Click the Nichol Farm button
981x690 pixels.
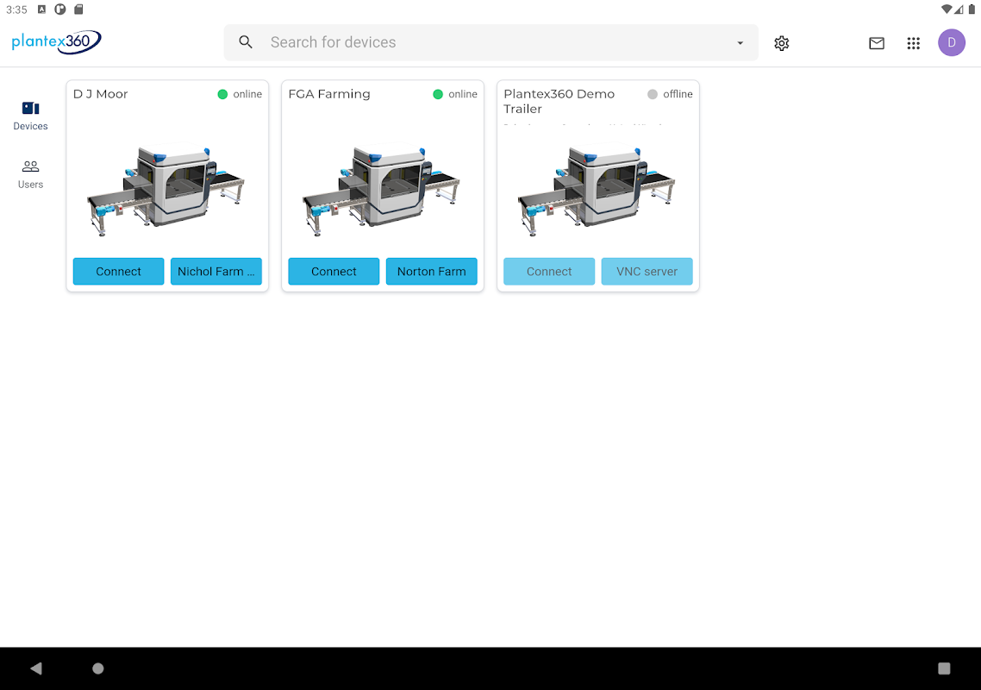coord(216,271)
